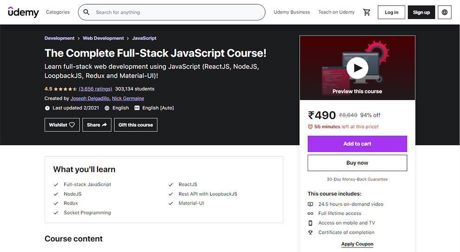The width and height of the screenshot is (460, 252).
Task: Open instructor Nick Germaine's profile
Action: click(x=128, y=98)
